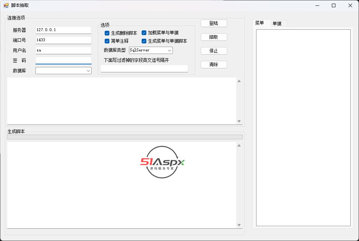
Task: Expand the 数据库 combo box
Action: tap(63, 71)
